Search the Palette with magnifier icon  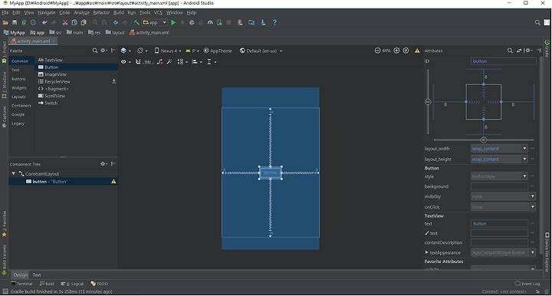coord(95,51)
